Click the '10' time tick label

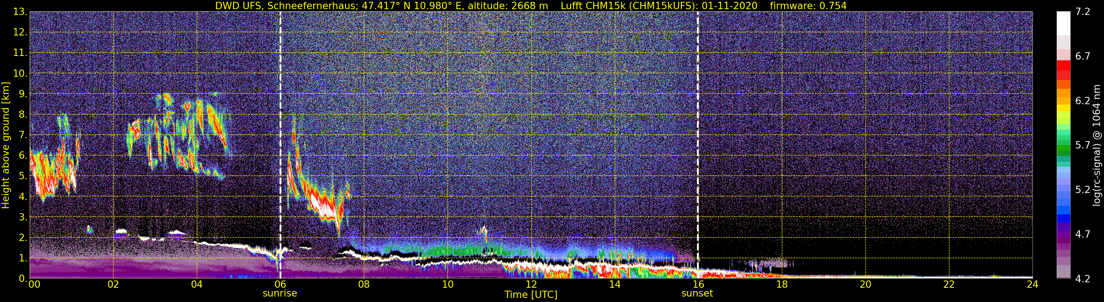click(x=447, y=284)
